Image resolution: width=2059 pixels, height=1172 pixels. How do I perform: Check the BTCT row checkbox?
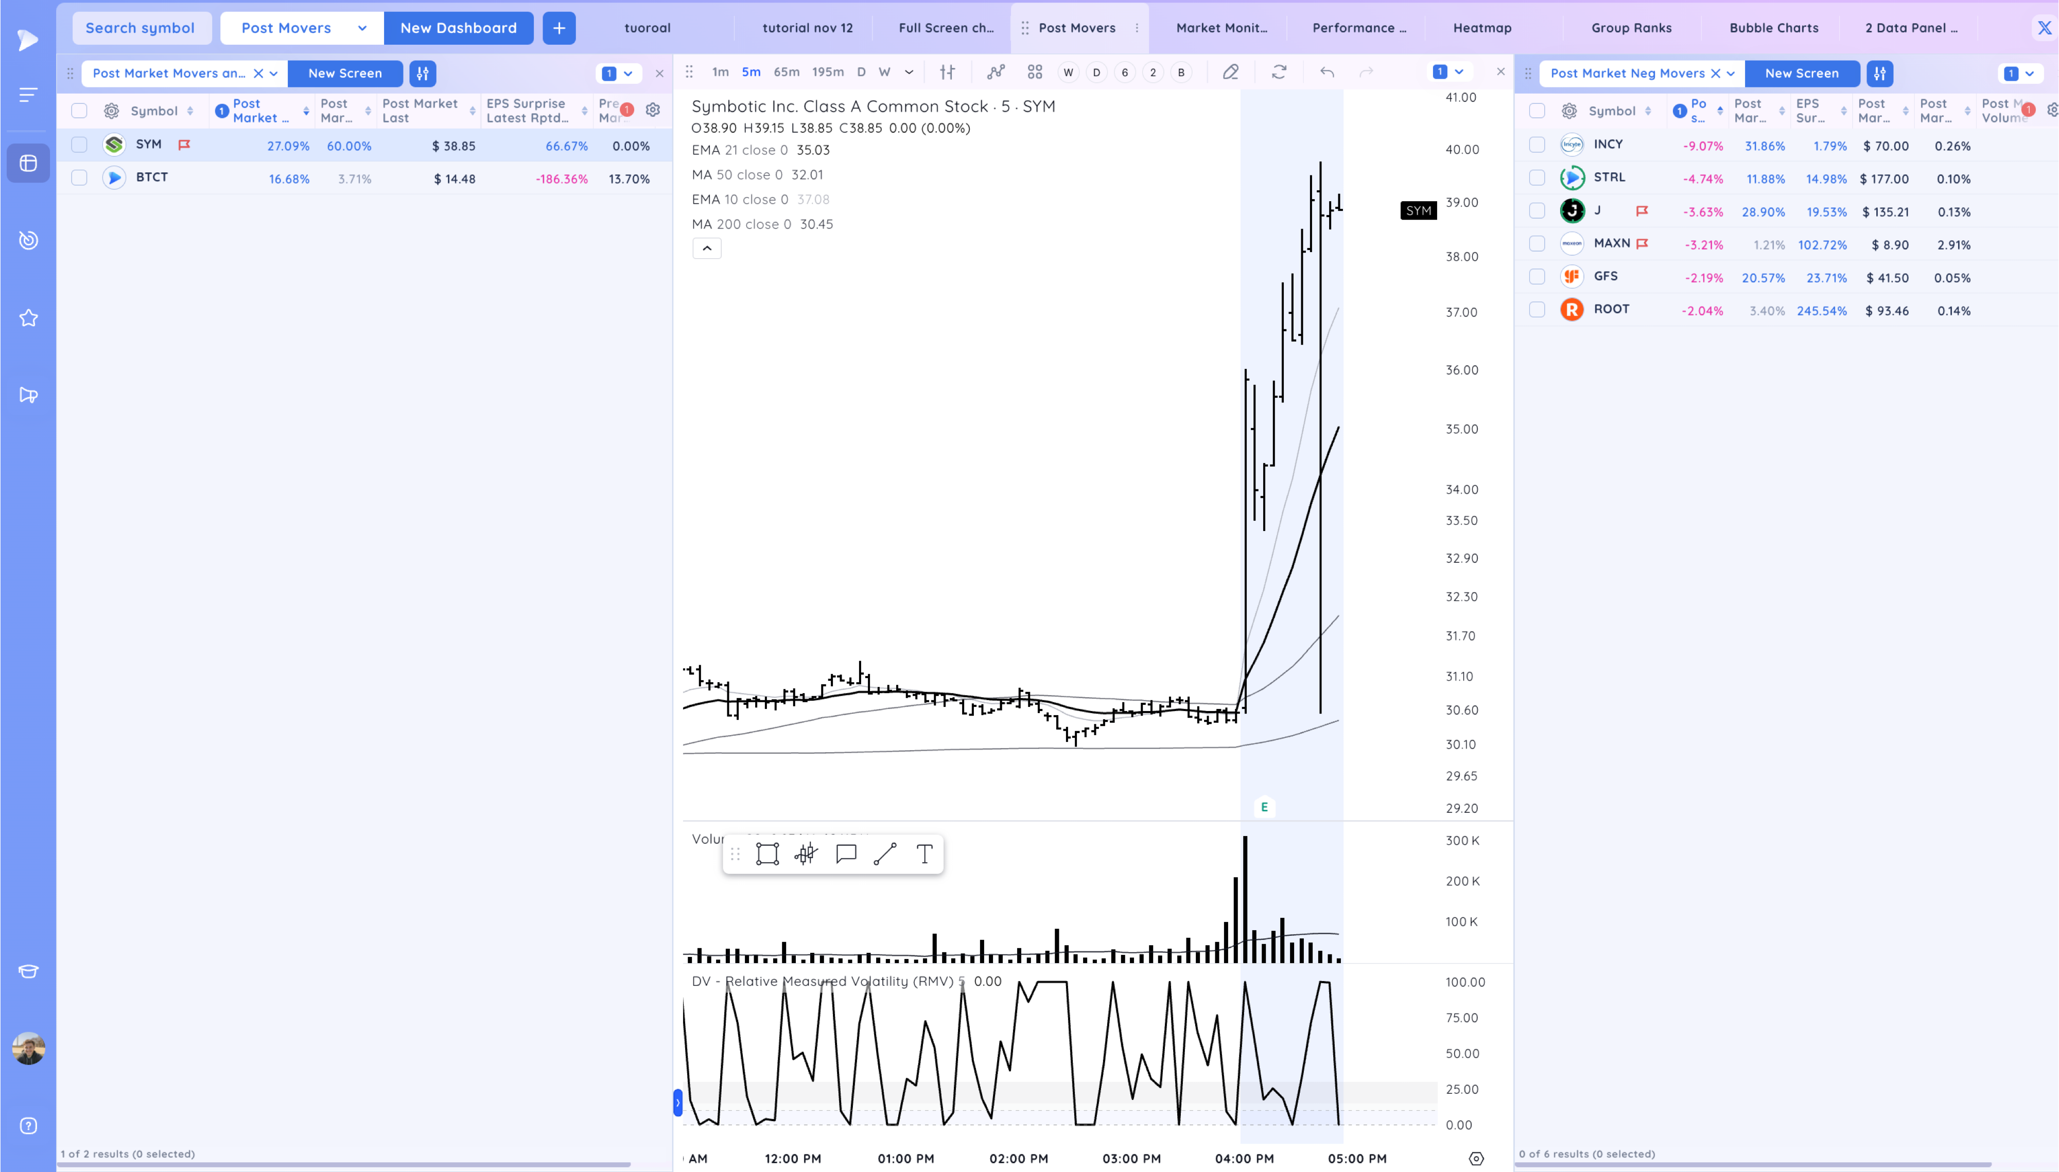(79, 177)
